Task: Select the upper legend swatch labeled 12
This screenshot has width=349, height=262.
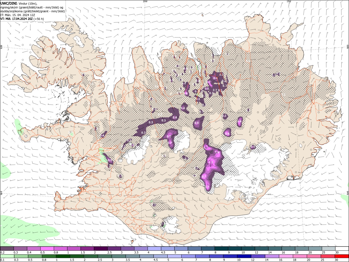Action: [x=262, y=249]
